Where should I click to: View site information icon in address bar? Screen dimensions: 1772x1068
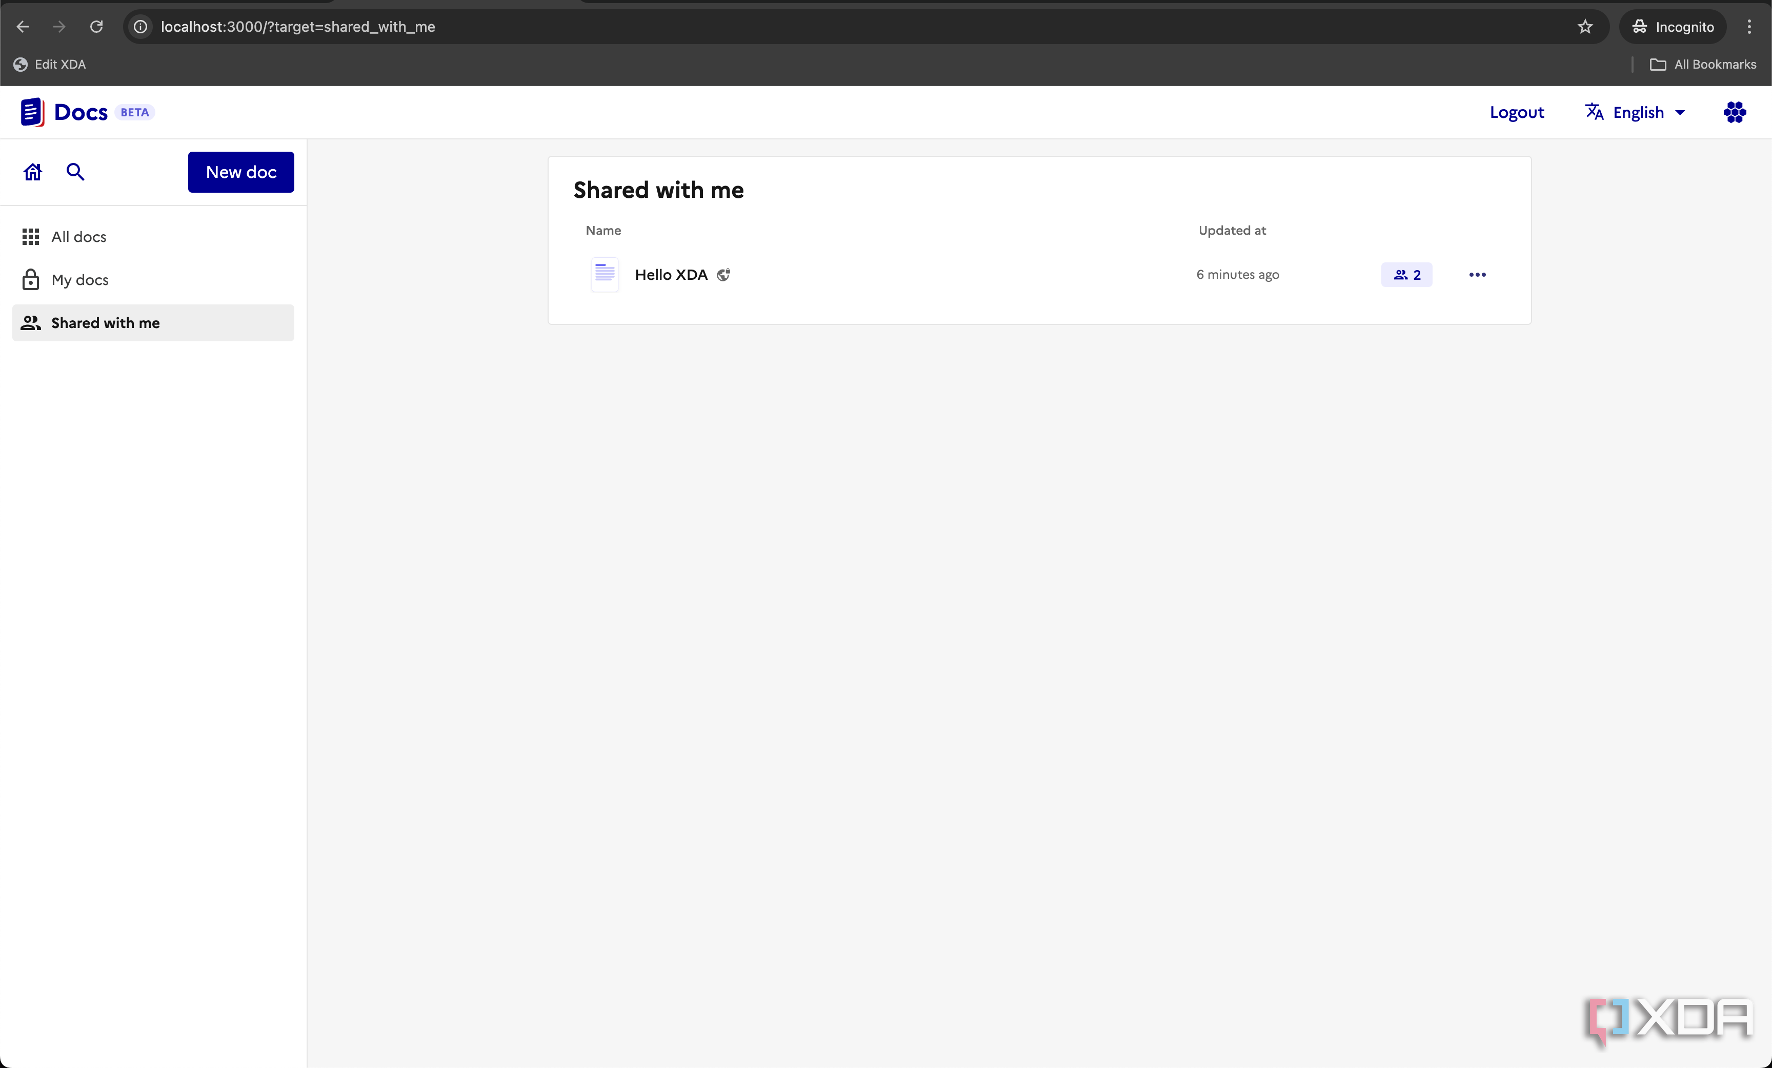point(141,27)
